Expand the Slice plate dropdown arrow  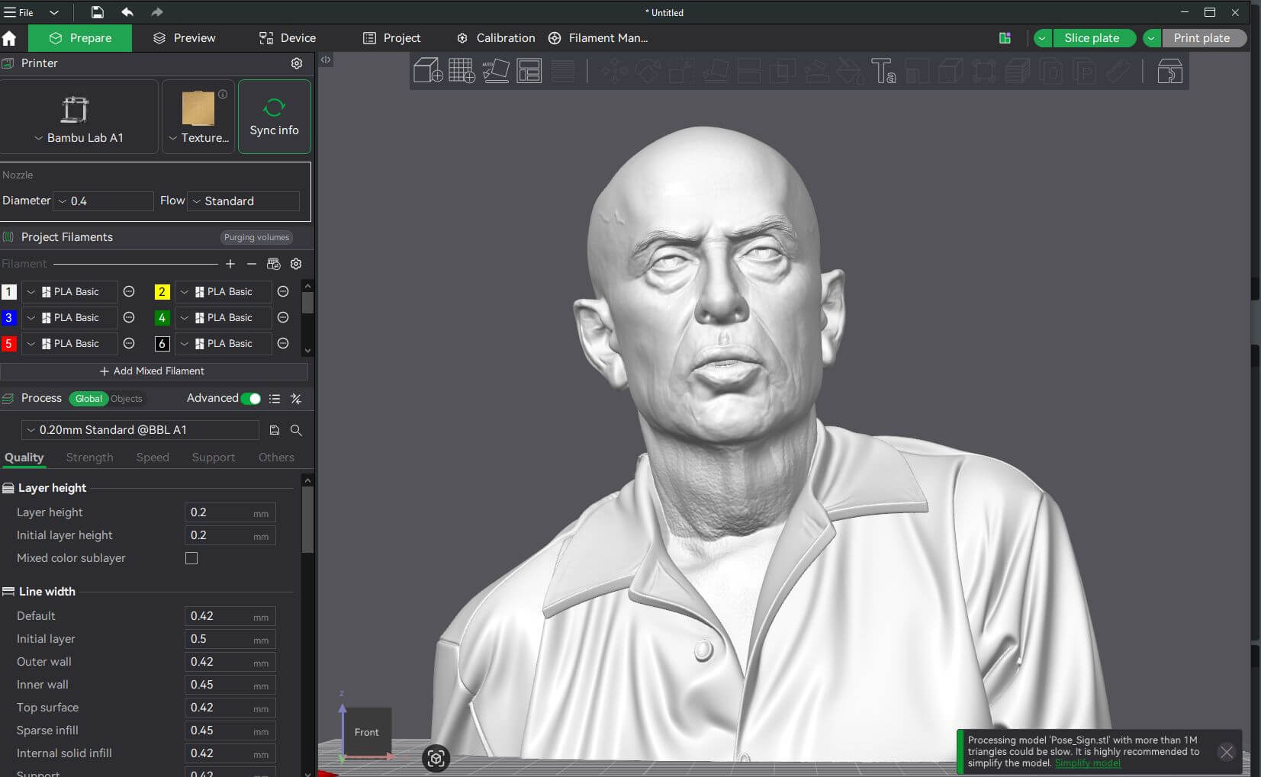tap(1042, 38)
